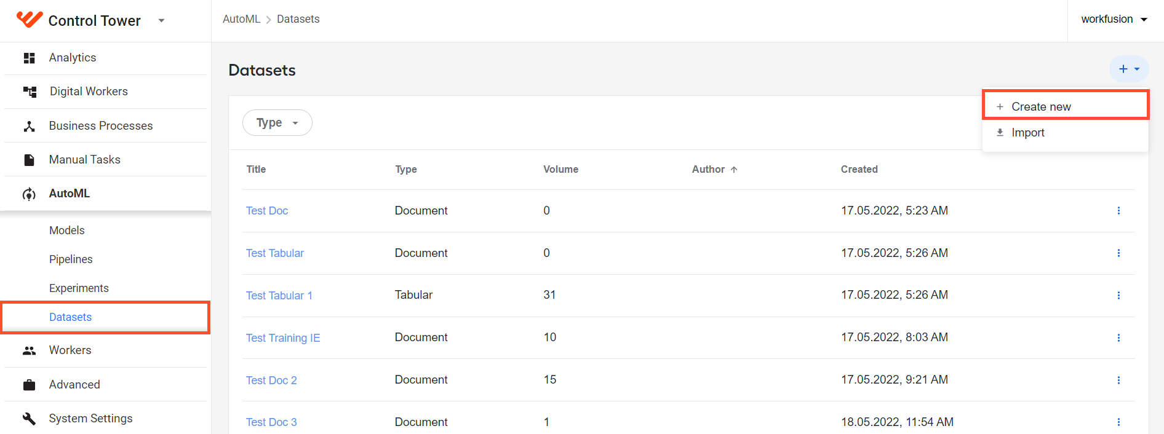
Task: Click created date 17.05.2022, 9:21 AM
Action: [x=895, y=380]
